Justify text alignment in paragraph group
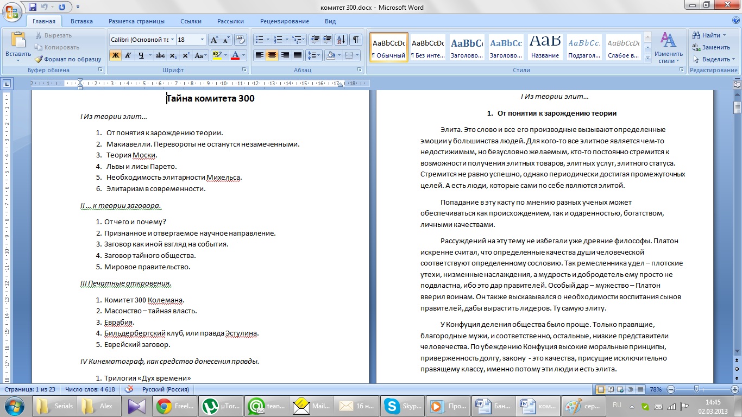Screen dimensions: 742x417 298,55
